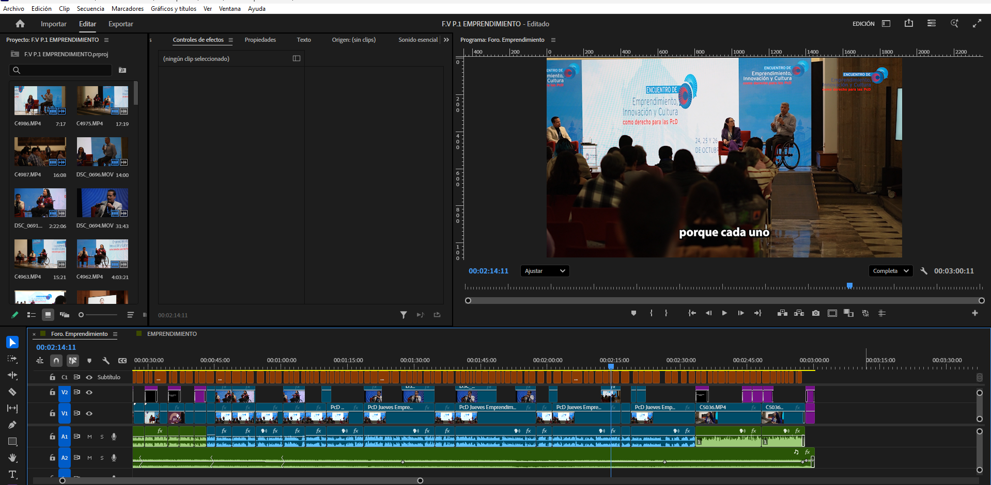Open the Gráficos y títulos menu
Screen dimensions: 991x485
[174, 8]
